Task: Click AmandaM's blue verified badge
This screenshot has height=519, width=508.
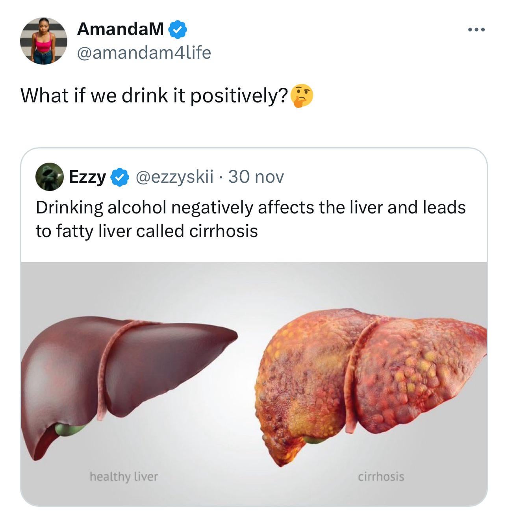Action: click(178, 30)
